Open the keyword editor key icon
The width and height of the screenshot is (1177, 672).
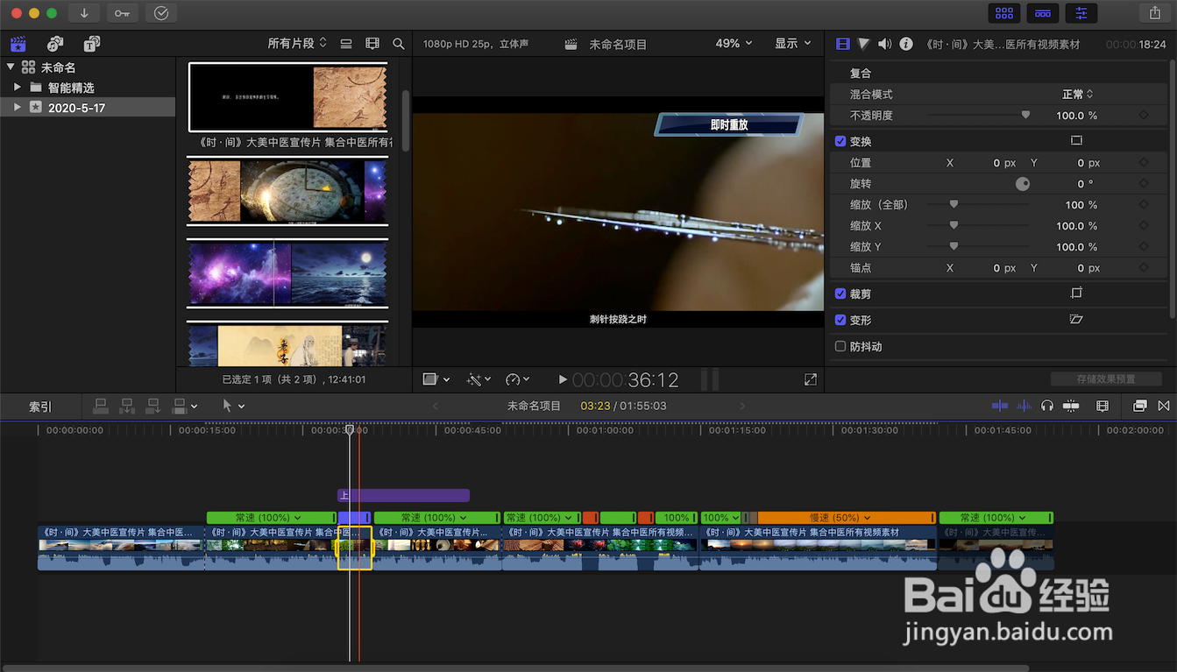tap(122, 13)
